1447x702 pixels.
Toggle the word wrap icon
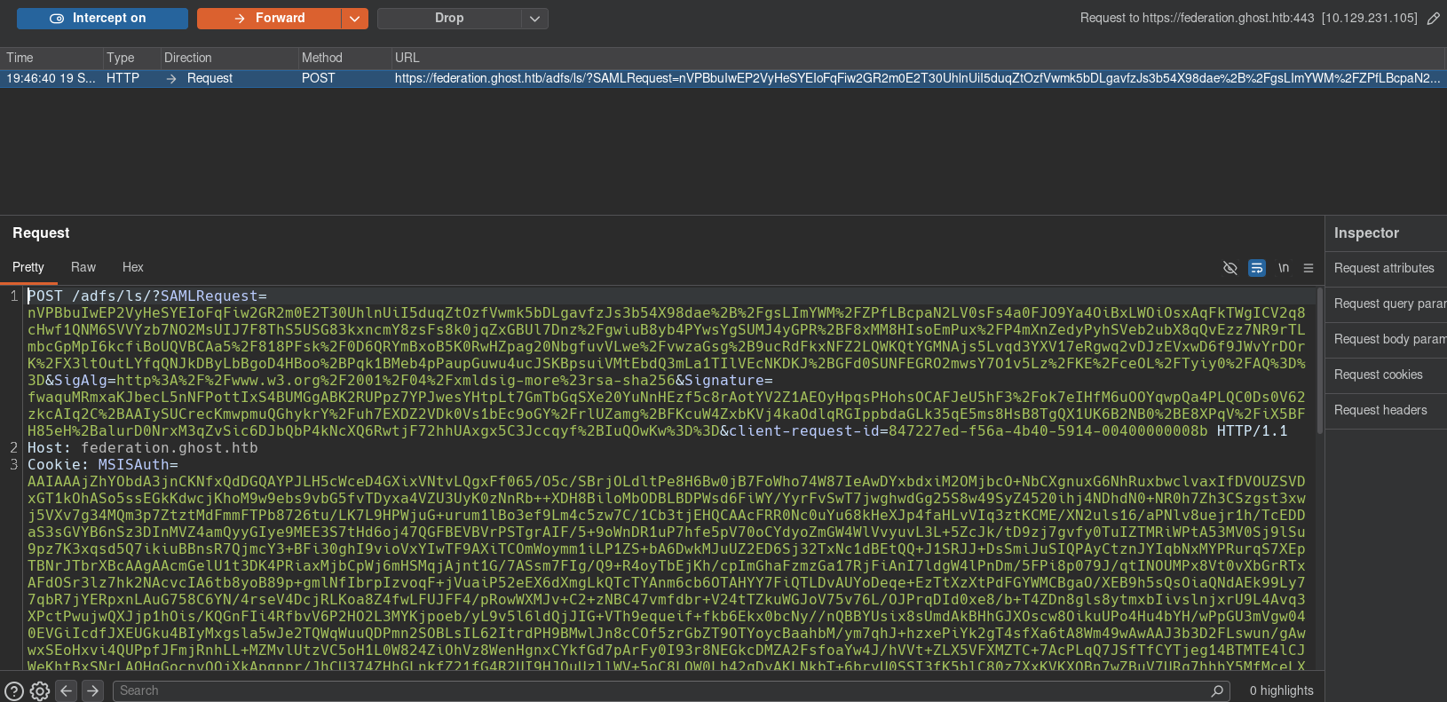(x=1257, y=268)
